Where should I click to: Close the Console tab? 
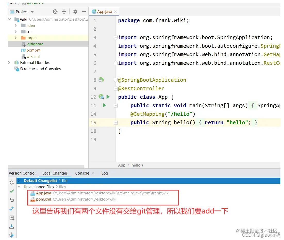click(93, 173)
